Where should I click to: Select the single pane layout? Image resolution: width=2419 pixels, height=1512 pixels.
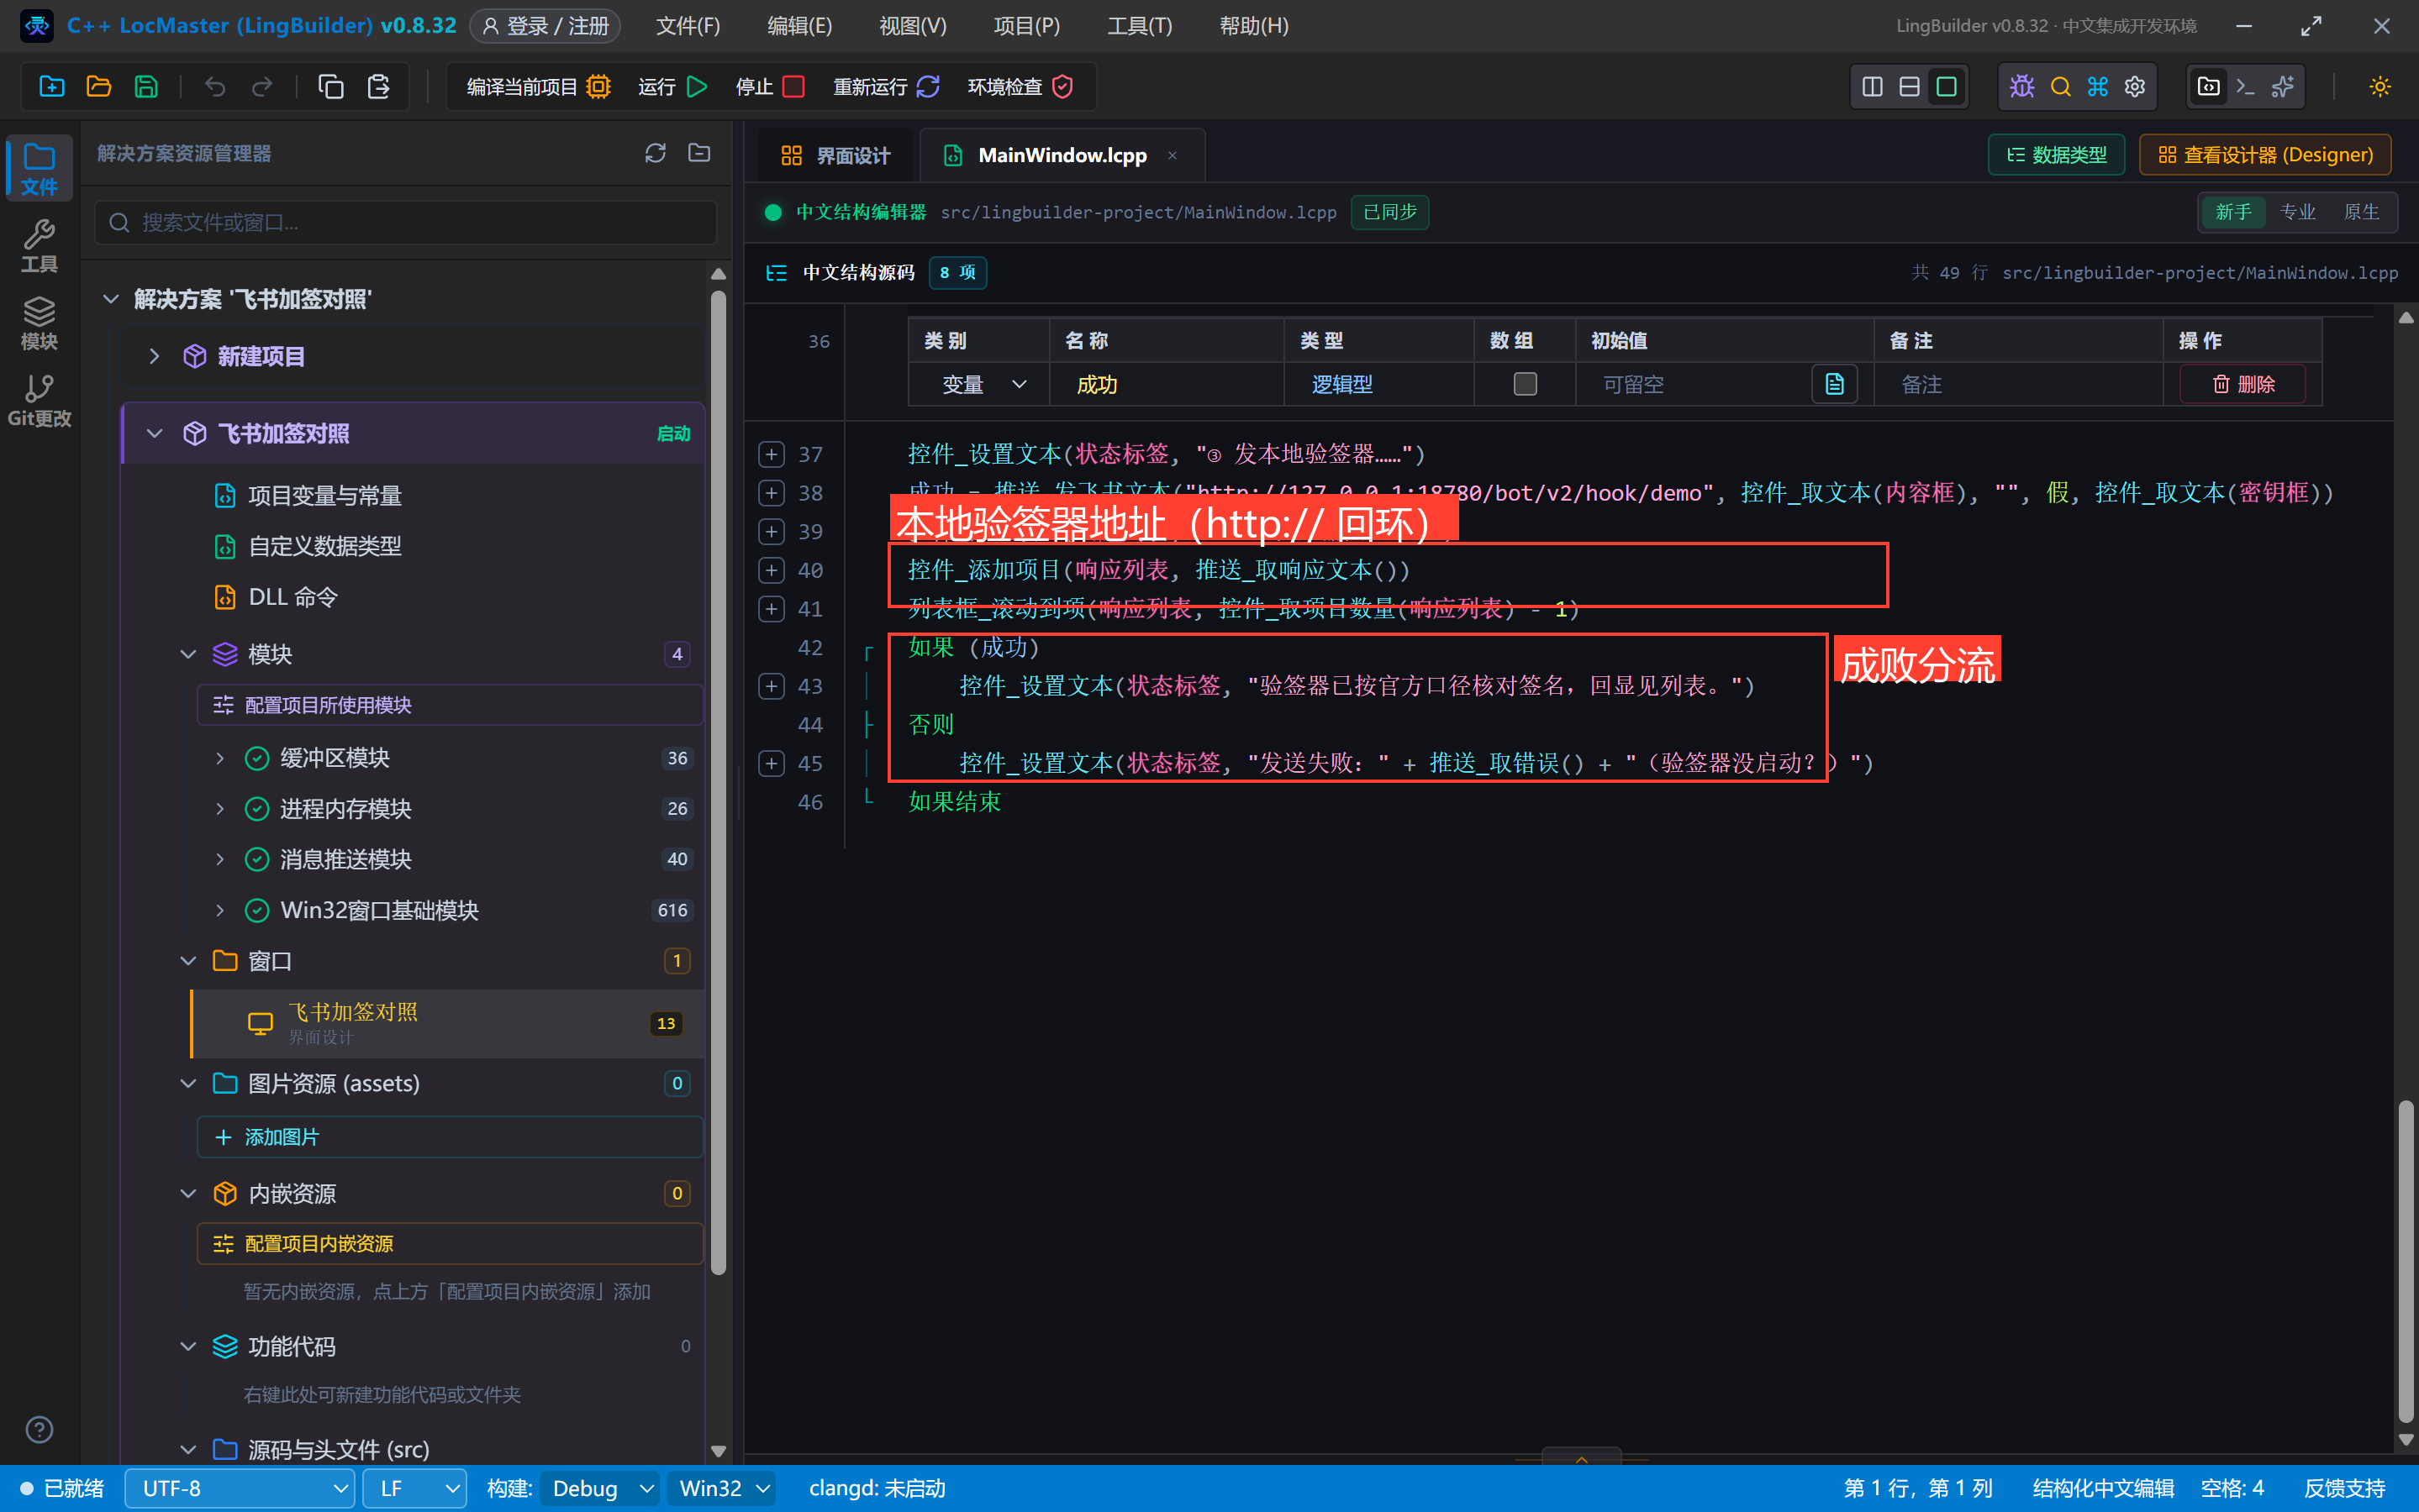(1946, 87)
